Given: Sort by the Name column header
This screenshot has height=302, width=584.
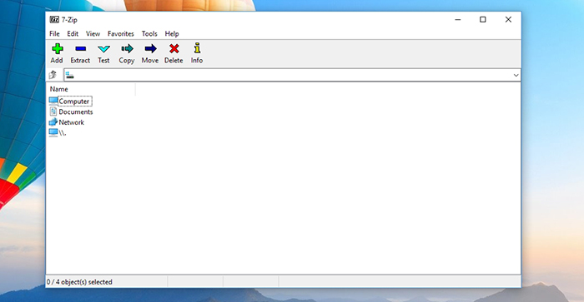Looking at the screenshot, I should (90, 89).
